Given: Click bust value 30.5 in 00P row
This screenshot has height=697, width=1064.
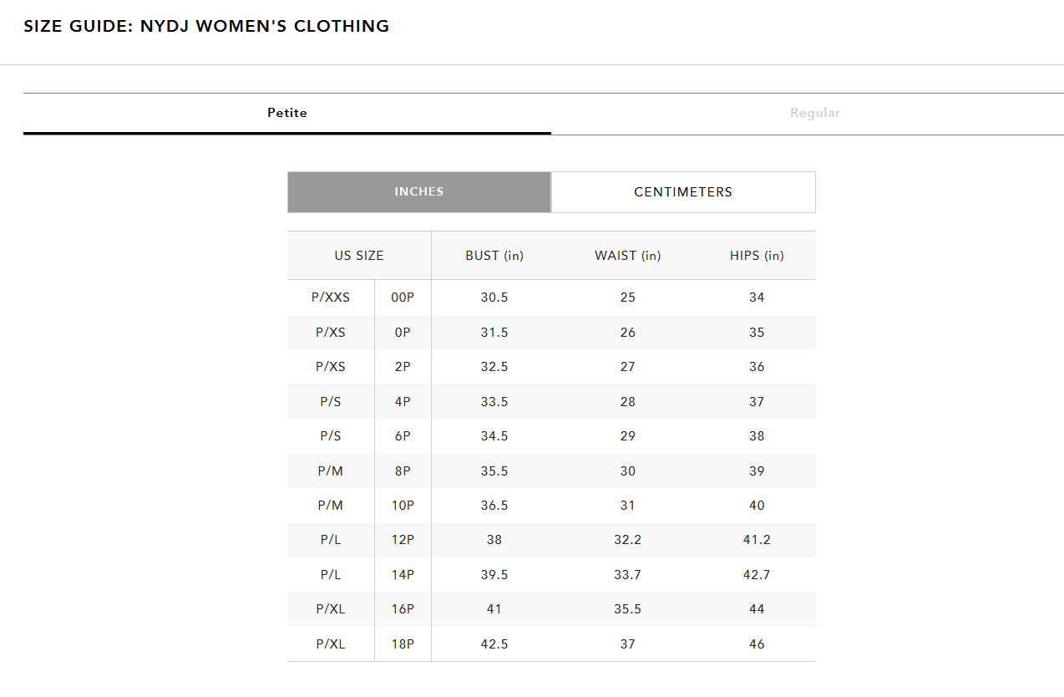Looking at the screenshot, I should click(x=494, y=298).
